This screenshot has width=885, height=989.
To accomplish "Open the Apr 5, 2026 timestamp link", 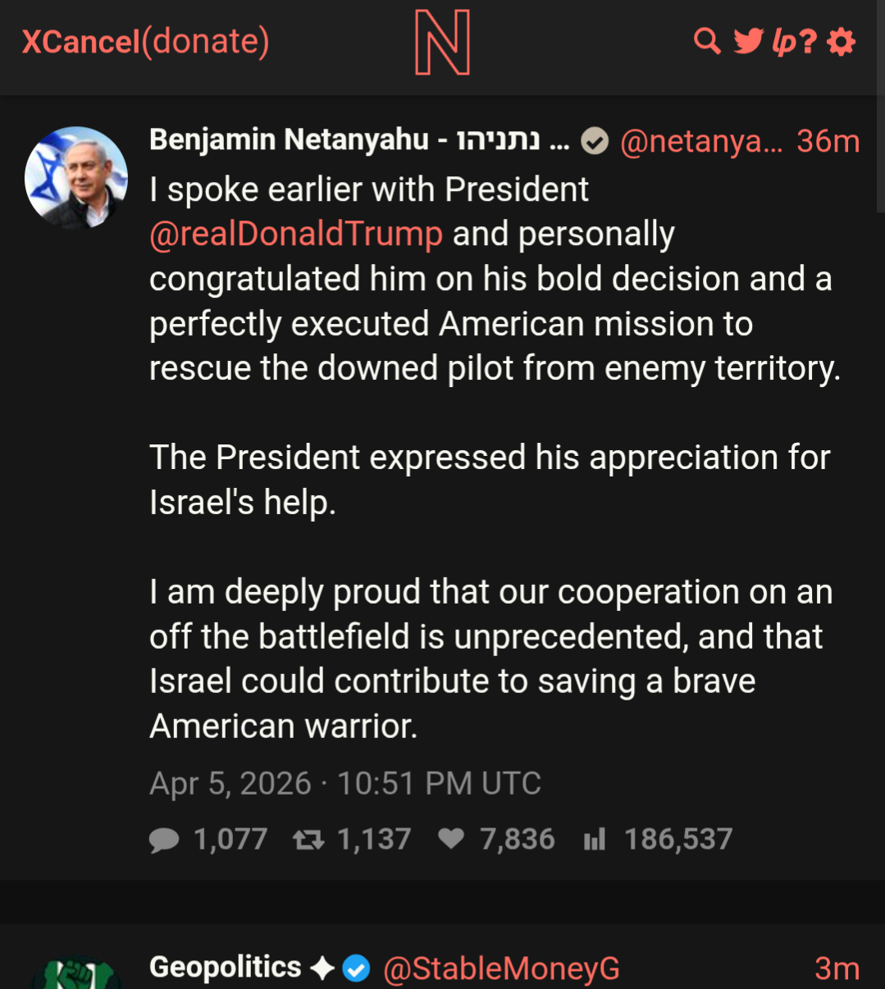I will (x=344, y=784).
